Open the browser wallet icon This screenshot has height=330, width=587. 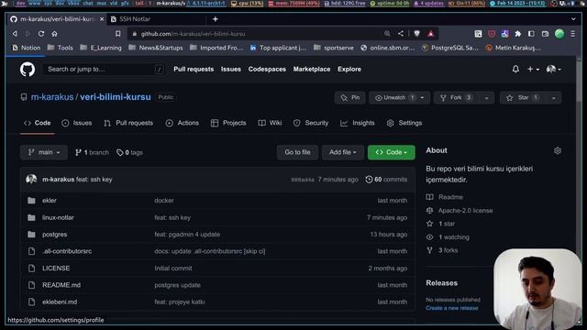(545, 34)
